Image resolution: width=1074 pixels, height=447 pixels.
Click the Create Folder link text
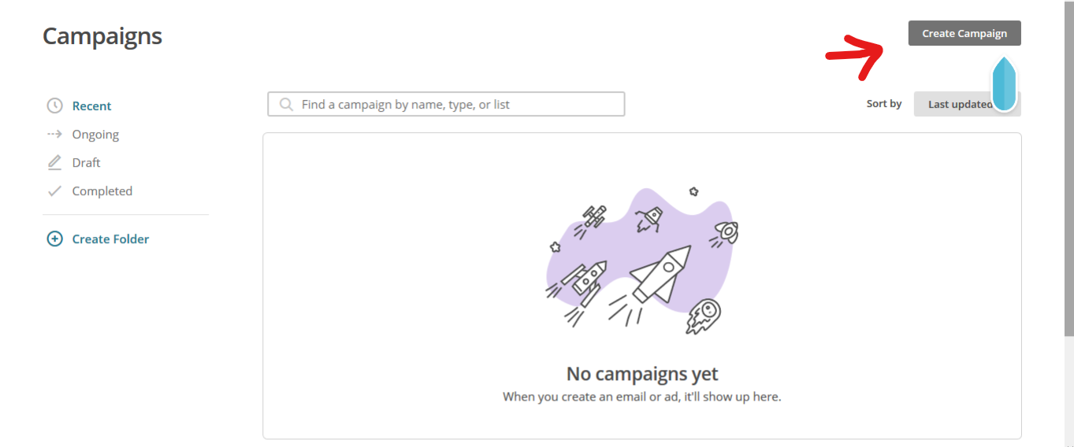[x=110, y=239]
